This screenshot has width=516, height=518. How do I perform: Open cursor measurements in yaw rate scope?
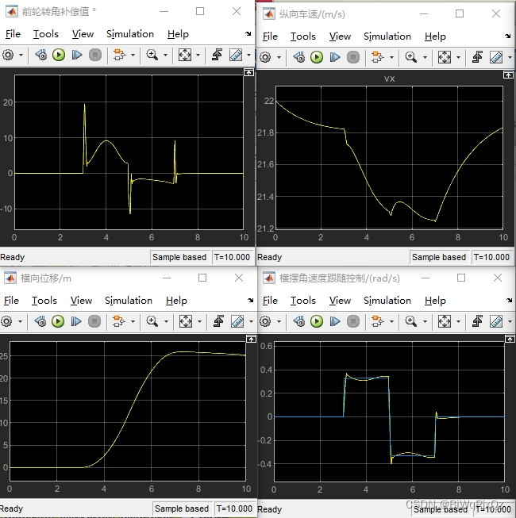(x=496, y=321)
